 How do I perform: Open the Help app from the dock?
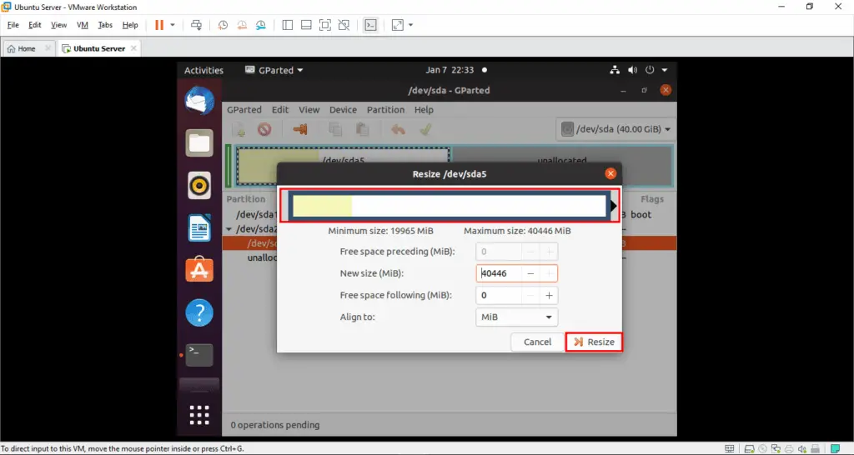(199, 312)
